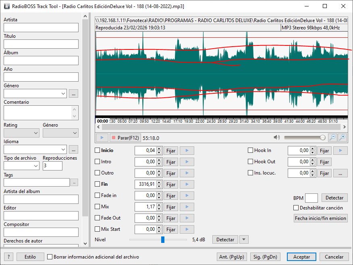Toggle the Deshabilitar canción checkbox

[x=296, y=208]
